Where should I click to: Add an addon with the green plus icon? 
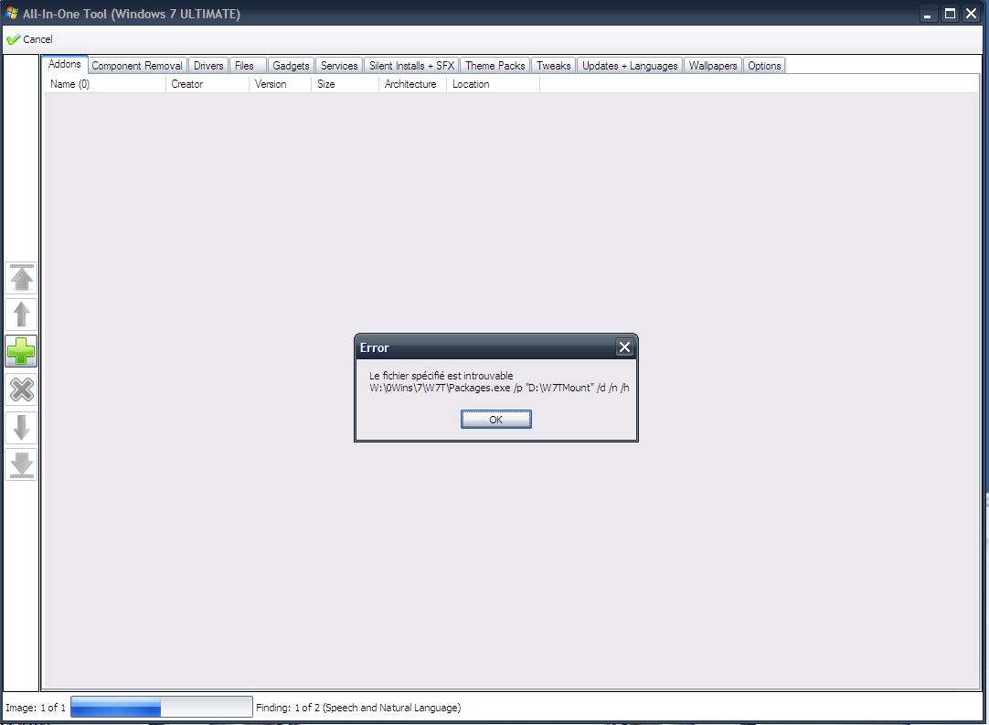coord(21,351)
